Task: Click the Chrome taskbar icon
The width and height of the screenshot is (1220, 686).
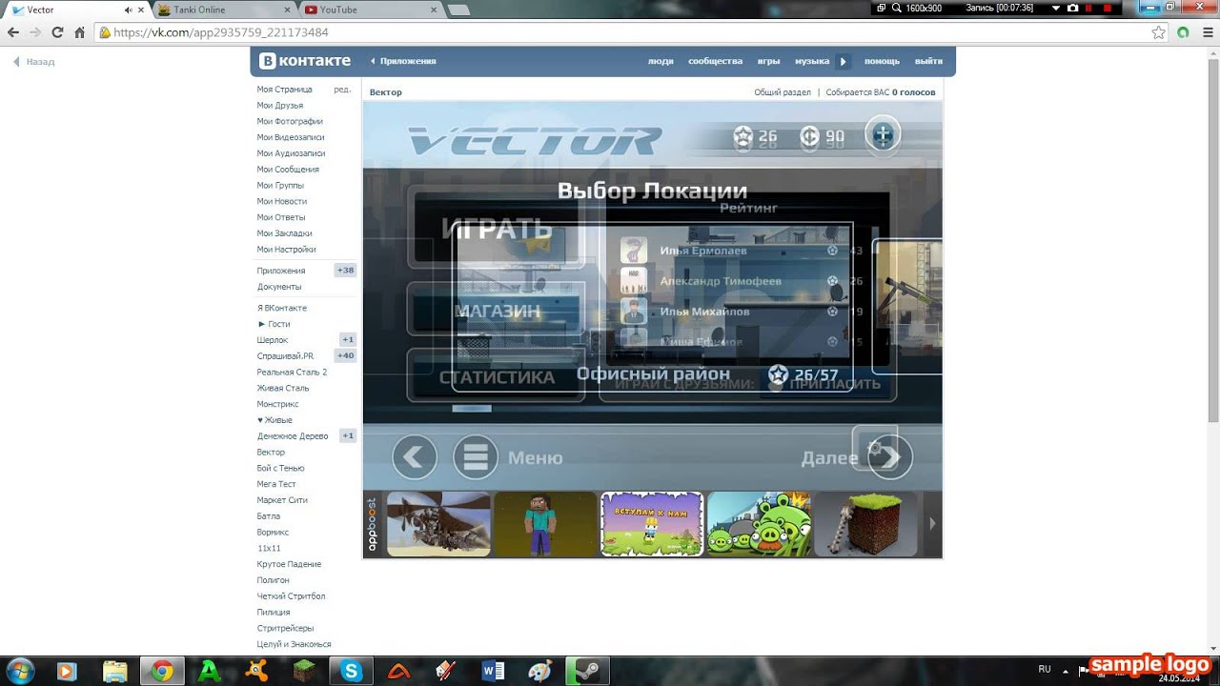Action: [162, 671]
